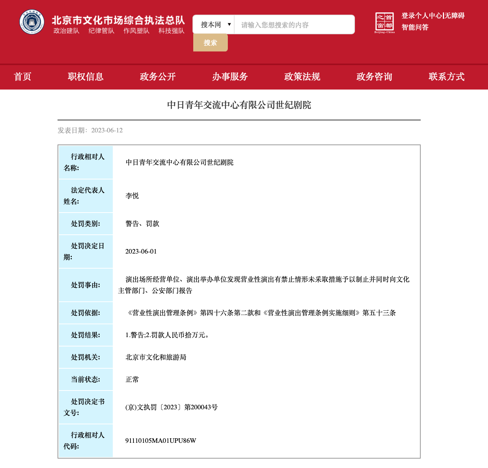Click document number (京)文执罚〔2023〕第200043号
488x468 pixels.
pos(172,407)
